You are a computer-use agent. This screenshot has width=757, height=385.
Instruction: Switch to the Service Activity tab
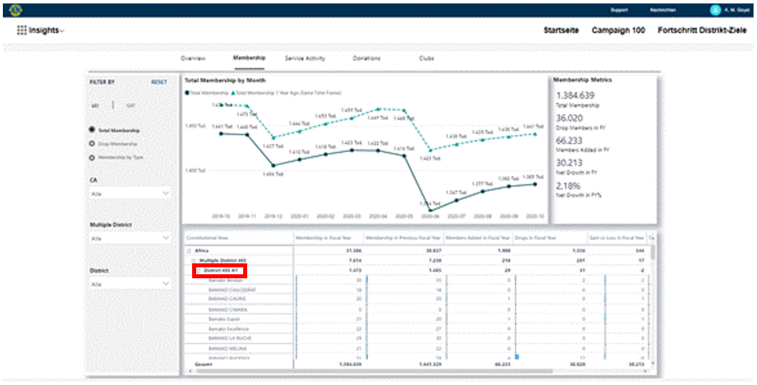coord(305,59)
